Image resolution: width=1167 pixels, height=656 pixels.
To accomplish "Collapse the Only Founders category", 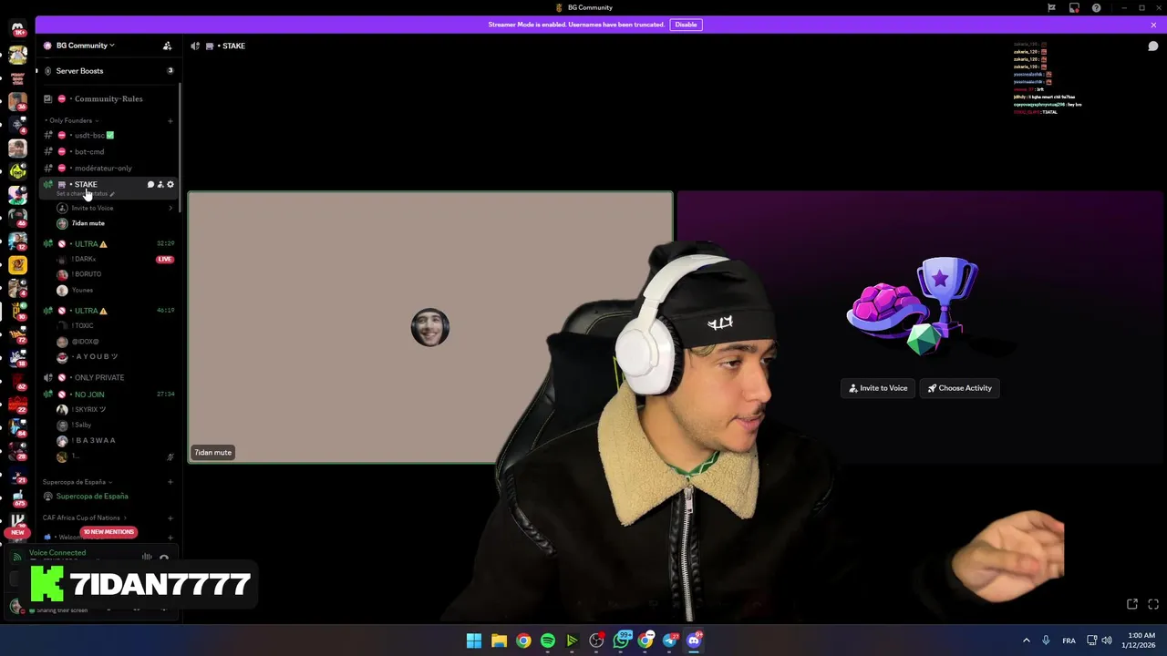I will click(72, 120).
